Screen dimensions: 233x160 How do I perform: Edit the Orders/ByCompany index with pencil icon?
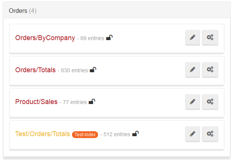click(192, 37)
